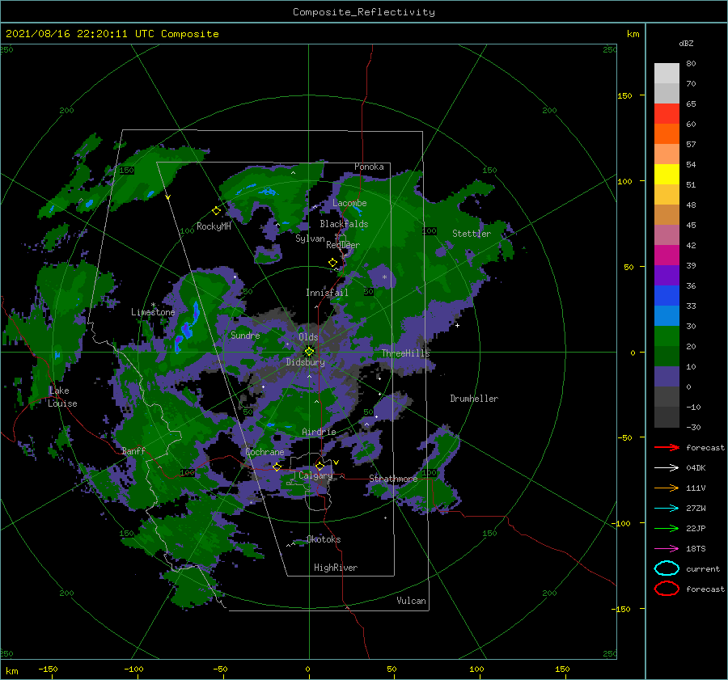Click the yellow diamond marker below Cochrane
This screenshot has width=728, height=680.
[277, 467]
